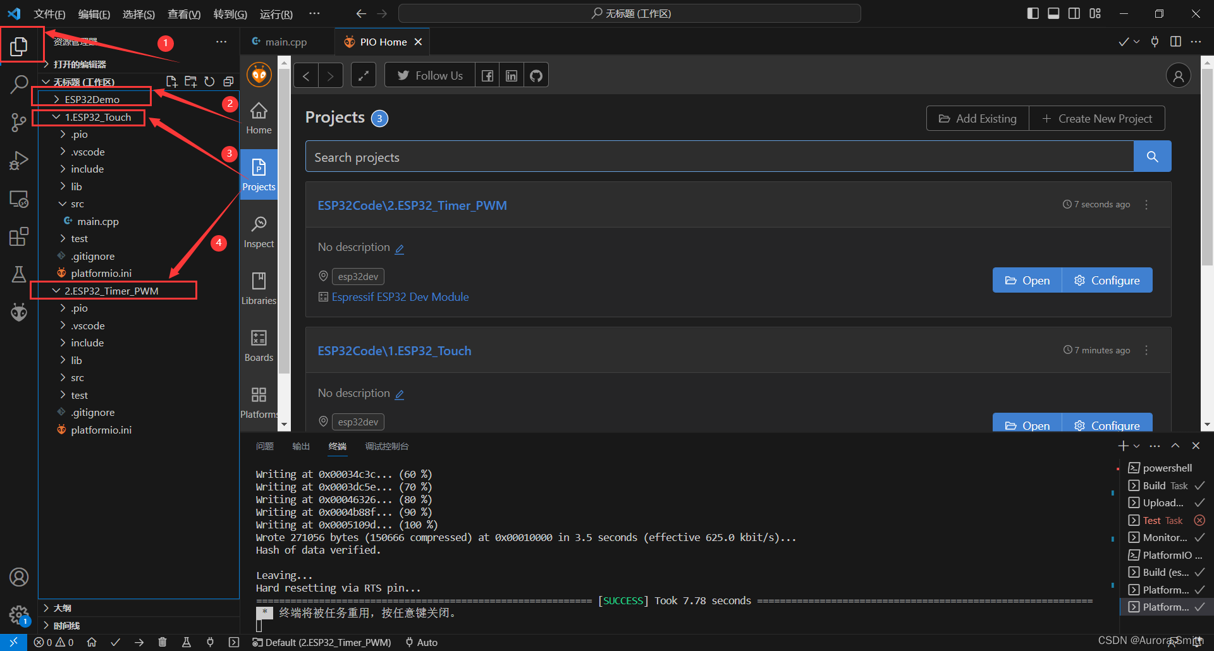Open the File menu
The width and height of the screenshot is (1214, 651).
tap(49, 14)
